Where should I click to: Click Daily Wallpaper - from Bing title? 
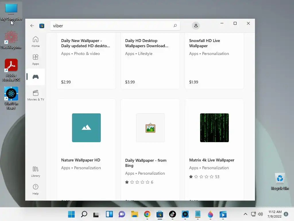pos(146,163)
